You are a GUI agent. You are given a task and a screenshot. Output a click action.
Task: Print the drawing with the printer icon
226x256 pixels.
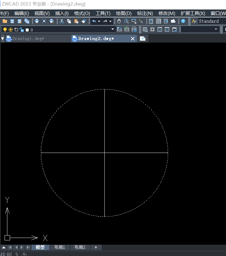tap(37, 21)
